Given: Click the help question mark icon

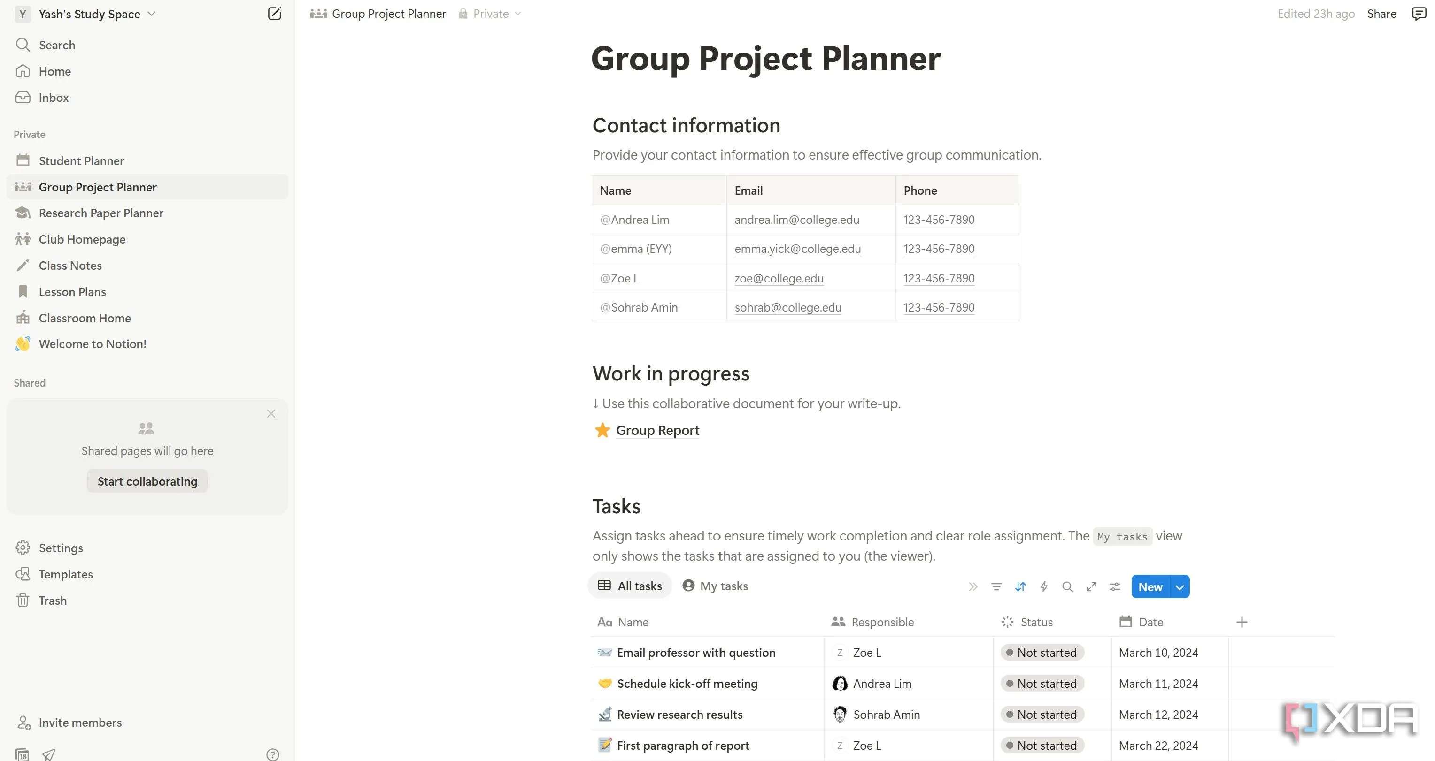Looking at the screenshot, I should 272,754.
